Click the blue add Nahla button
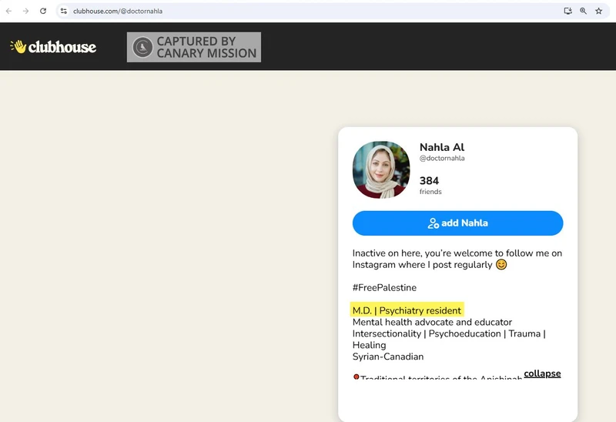 [x=457, y=223]
